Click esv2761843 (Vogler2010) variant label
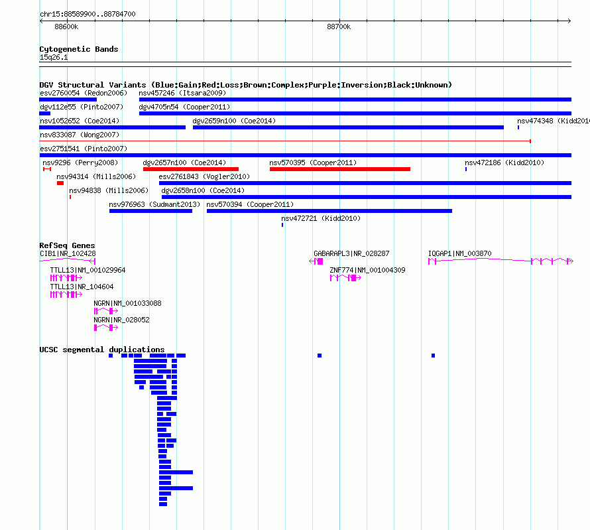 click(204, 176)
